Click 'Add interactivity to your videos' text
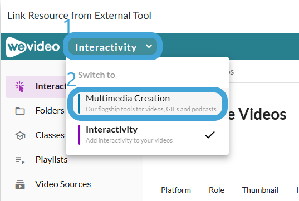This screenshot has height=201, width=299. coord(129,140)
